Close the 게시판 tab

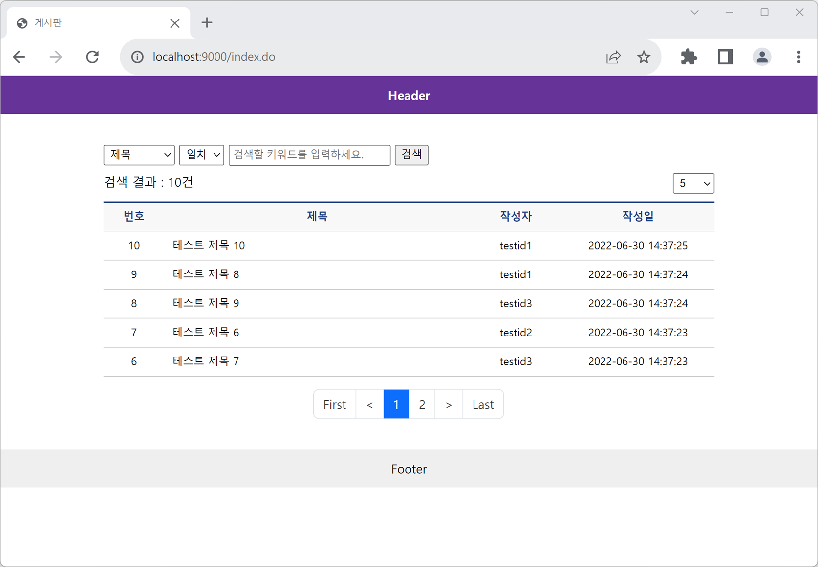click(x=174, y=23)
